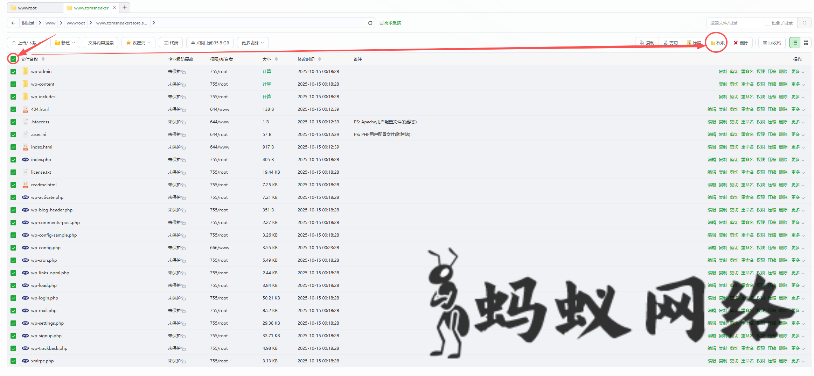Switch to grid view icon

pos(806,43)
